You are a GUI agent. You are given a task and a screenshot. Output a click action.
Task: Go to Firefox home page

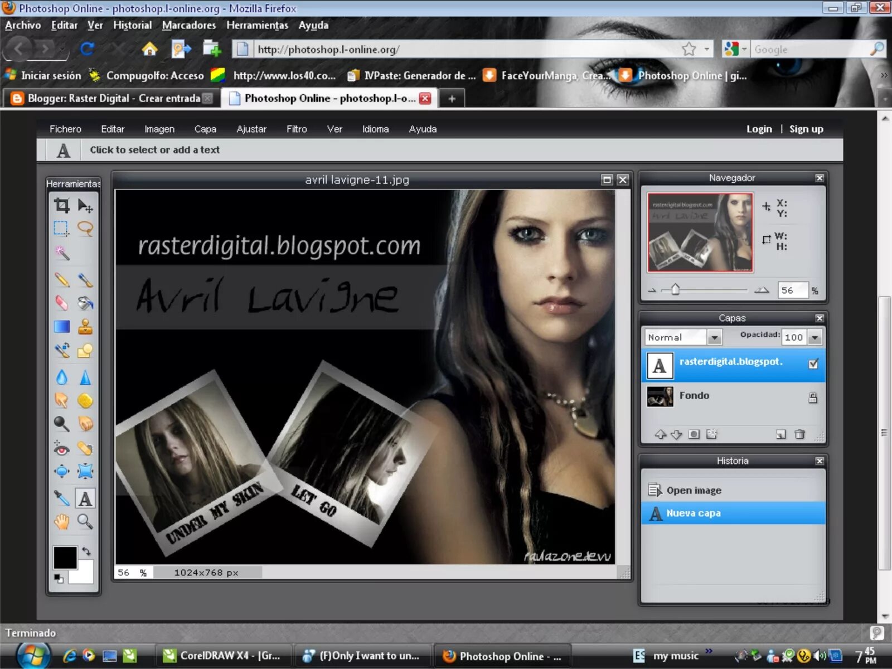[149, 49]
